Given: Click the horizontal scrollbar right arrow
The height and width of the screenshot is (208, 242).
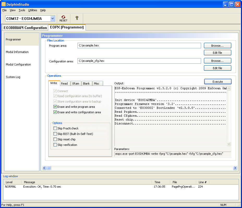Looking at the screenshot, I should point(235,168).
